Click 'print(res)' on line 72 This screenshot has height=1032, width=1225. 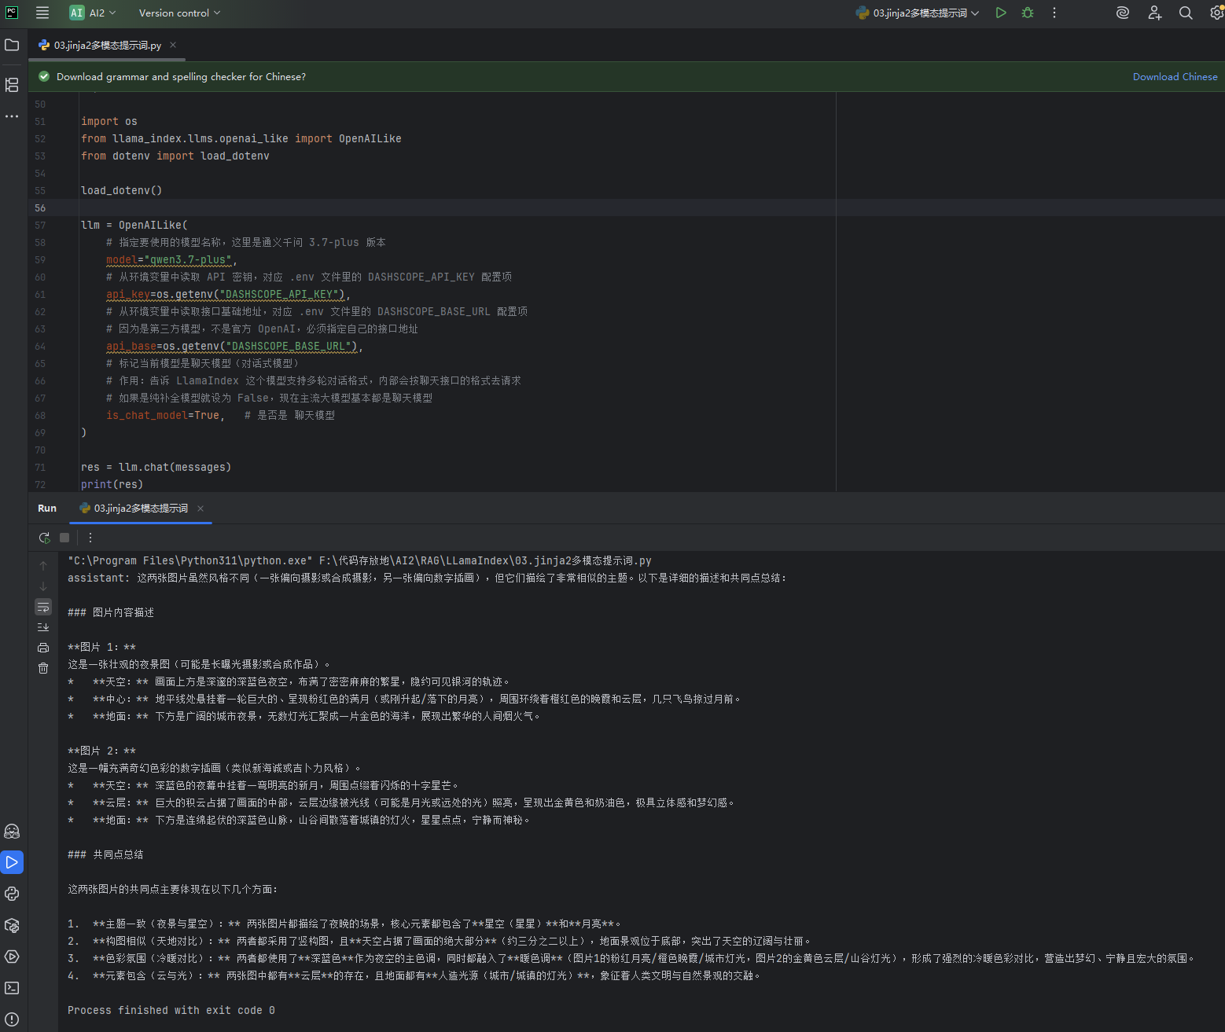[112, 484]
